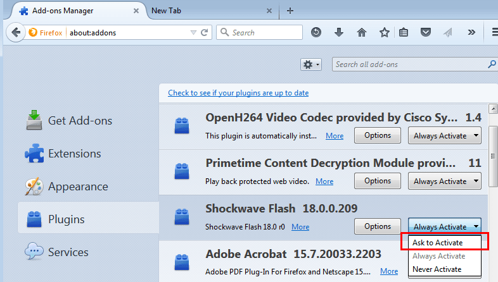The width and height of the screenshot is (498, 282).
Task: Click Options button for Primetime module
Action: click(378, 181)
